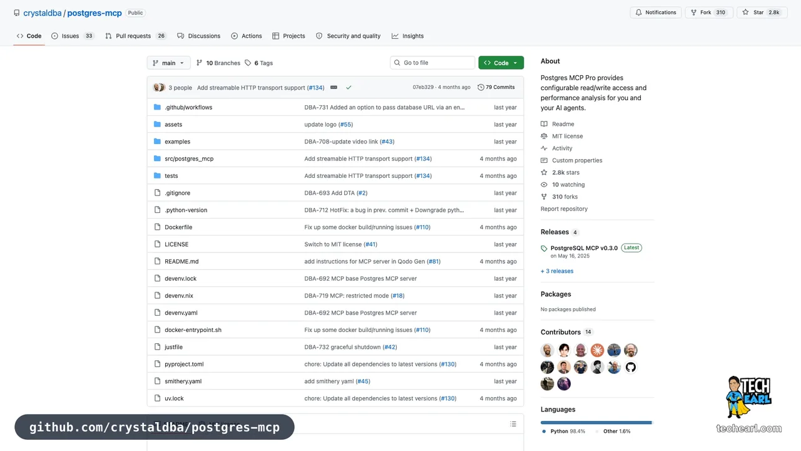Viewport: 801px width, 451px height.
Task: Open the Discussions tab
Action: click(199, 36)
